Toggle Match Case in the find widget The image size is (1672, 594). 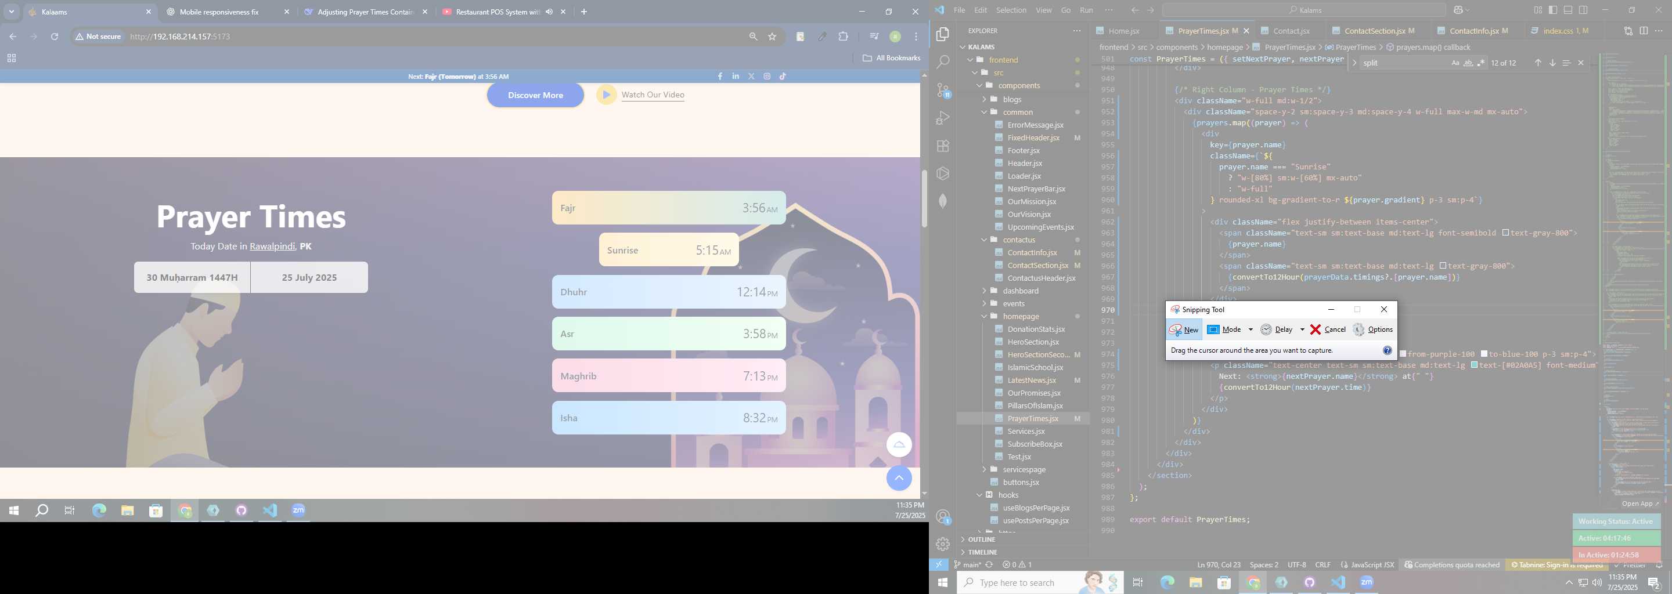1455,63
